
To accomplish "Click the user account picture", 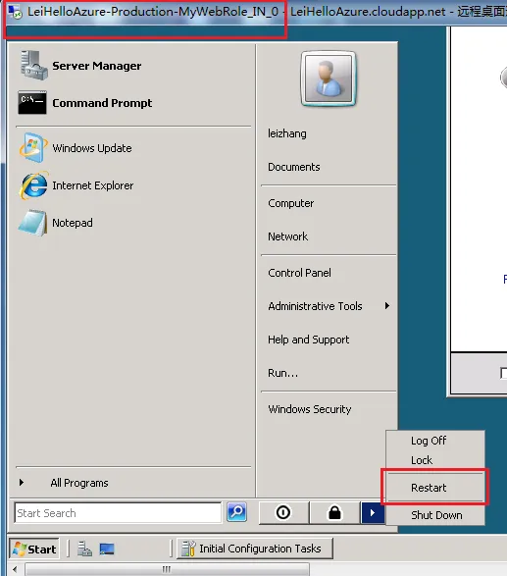I will click(329, 79).
